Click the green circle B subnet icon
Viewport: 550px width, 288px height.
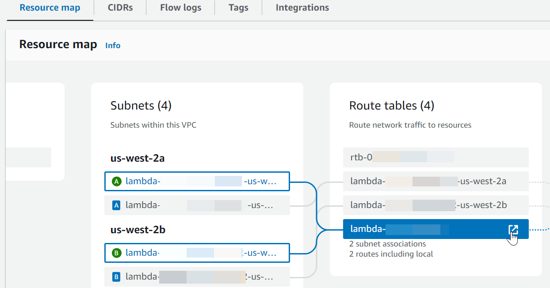[117, 253]
